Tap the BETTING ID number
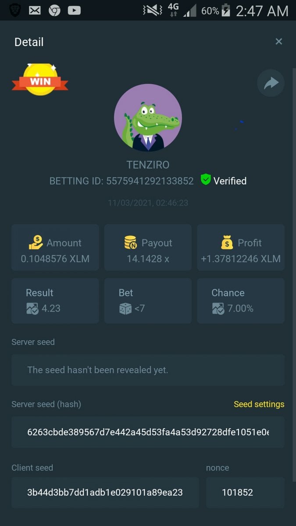 [150, 181]
